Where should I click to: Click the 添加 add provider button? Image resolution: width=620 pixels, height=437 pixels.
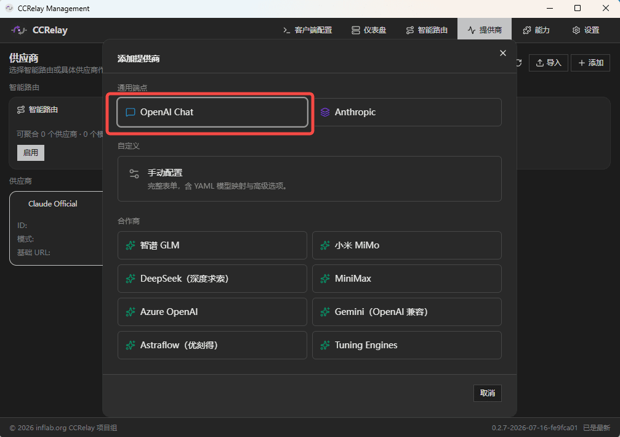(x=590, y=63)
